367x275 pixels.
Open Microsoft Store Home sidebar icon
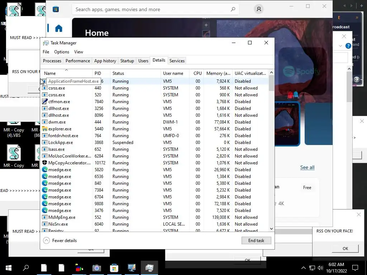click(x=59, y=28)
